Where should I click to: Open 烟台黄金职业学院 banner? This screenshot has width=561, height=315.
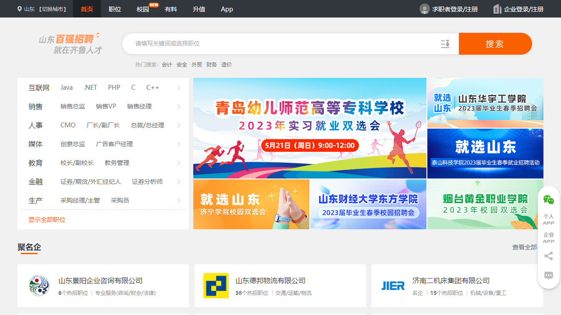pyautogui.click(x=485, y=204)
